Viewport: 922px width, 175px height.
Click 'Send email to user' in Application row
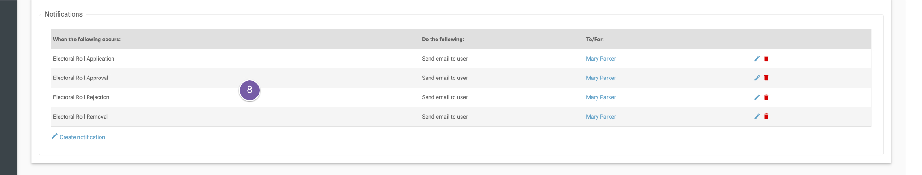(x=445, y=59)
